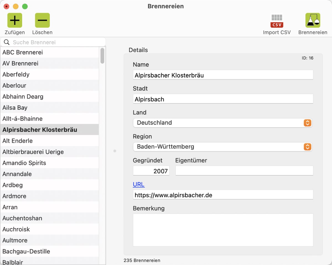Select Aberlour in the list
The image size is (332, 265).
[x=50, y=85]
